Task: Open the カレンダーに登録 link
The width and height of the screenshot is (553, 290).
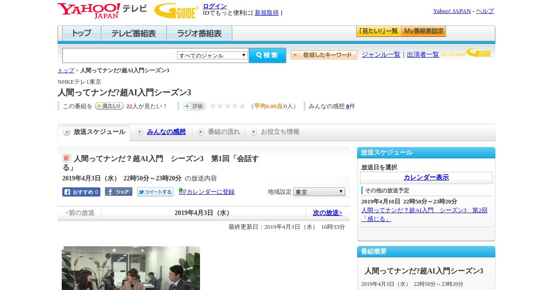Action: [x=211, y=192]
